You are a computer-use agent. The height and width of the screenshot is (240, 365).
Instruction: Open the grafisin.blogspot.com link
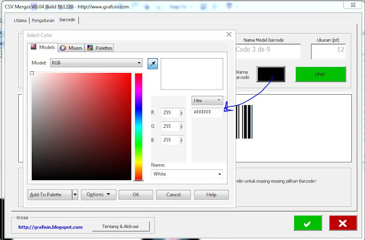[x=50, y=227]
